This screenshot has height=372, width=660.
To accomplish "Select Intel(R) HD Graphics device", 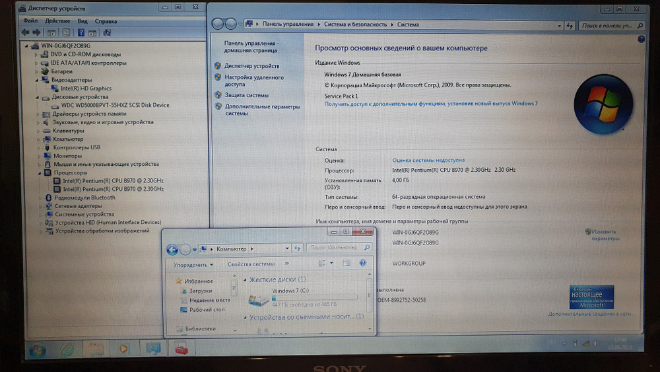I will point(86,88).
